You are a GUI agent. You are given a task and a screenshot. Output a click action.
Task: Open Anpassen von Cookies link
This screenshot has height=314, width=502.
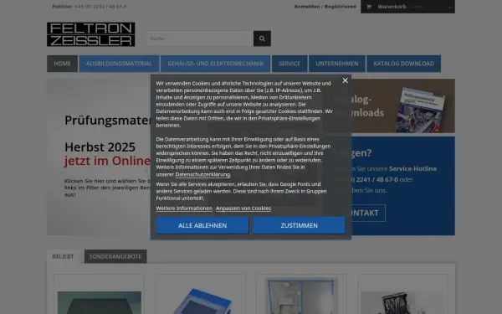coord(243,208)
